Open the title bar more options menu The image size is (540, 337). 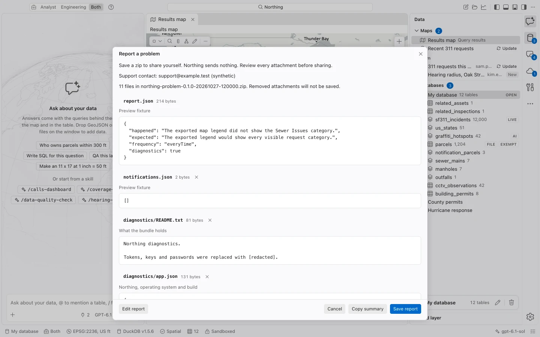point(533,7)
